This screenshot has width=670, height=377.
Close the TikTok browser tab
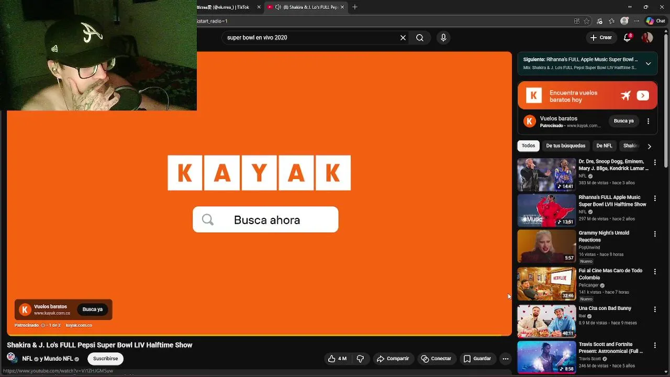259,7
